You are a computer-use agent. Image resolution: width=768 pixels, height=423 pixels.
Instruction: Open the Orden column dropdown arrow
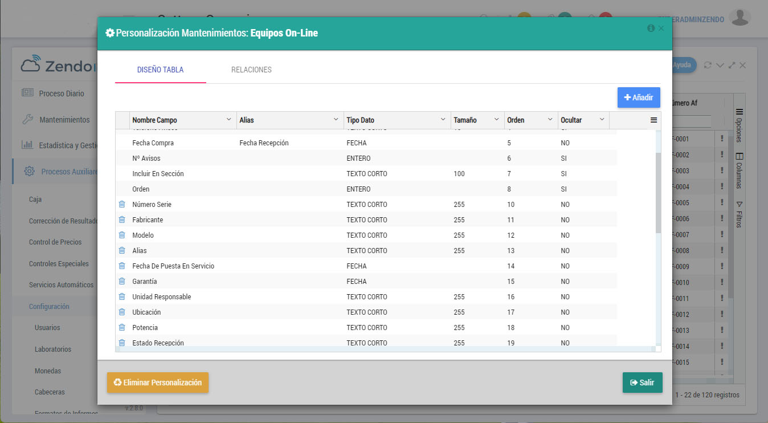tap(550, 120)
